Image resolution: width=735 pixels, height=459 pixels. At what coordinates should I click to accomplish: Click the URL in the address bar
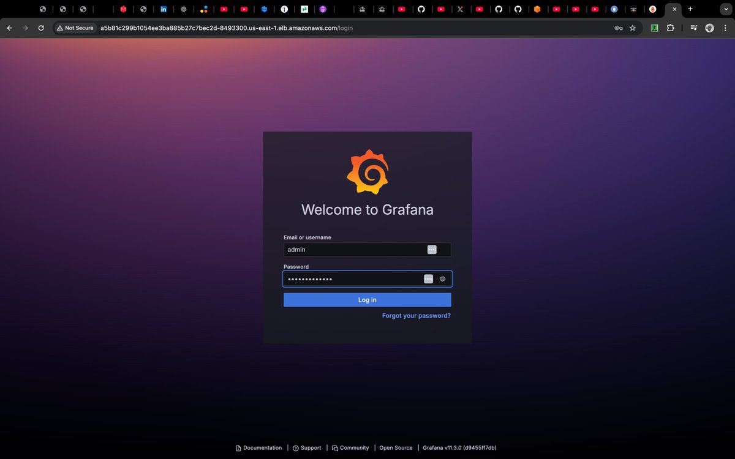(227, 28)
